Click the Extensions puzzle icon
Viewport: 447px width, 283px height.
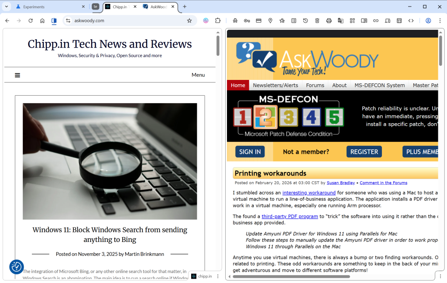click(218, 21)
